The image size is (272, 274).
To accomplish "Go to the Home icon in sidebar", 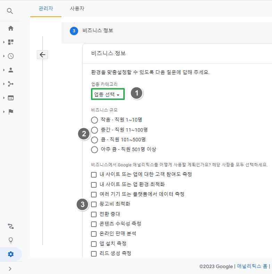I will (11, 28).
